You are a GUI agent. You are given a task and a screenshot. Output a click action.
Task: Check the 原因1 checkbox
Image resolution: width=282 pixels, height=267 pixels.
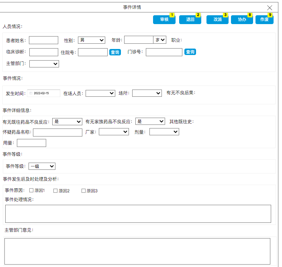(x=31, y=190)
